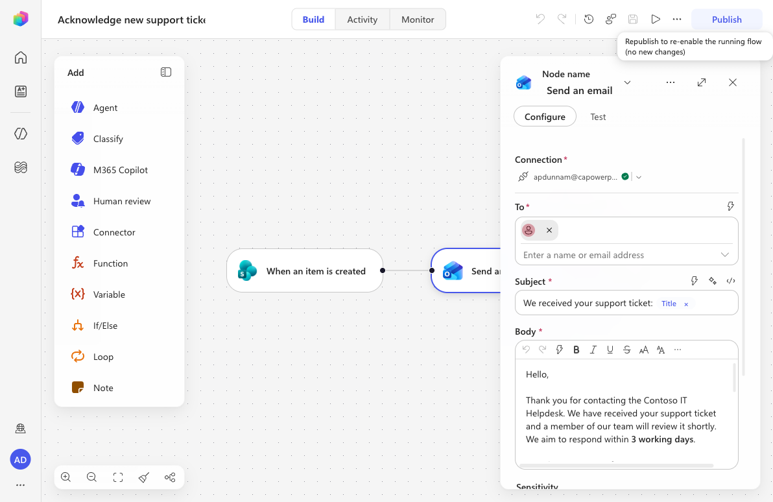
Task: Switch to the Build tab
Action: [x=313, y=19]
